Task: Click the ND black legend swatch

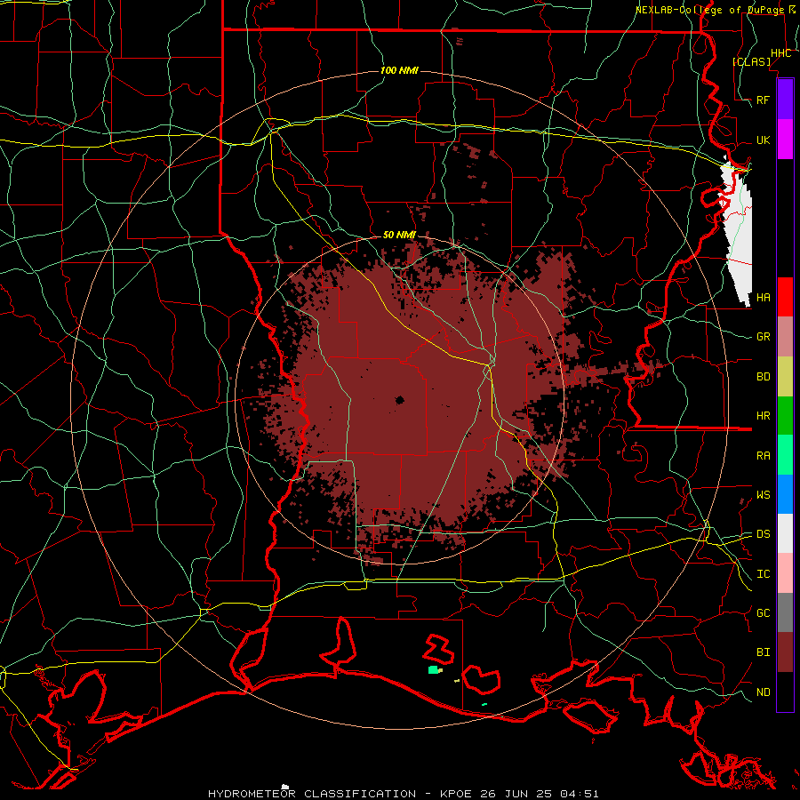Action: click(785, 692)
